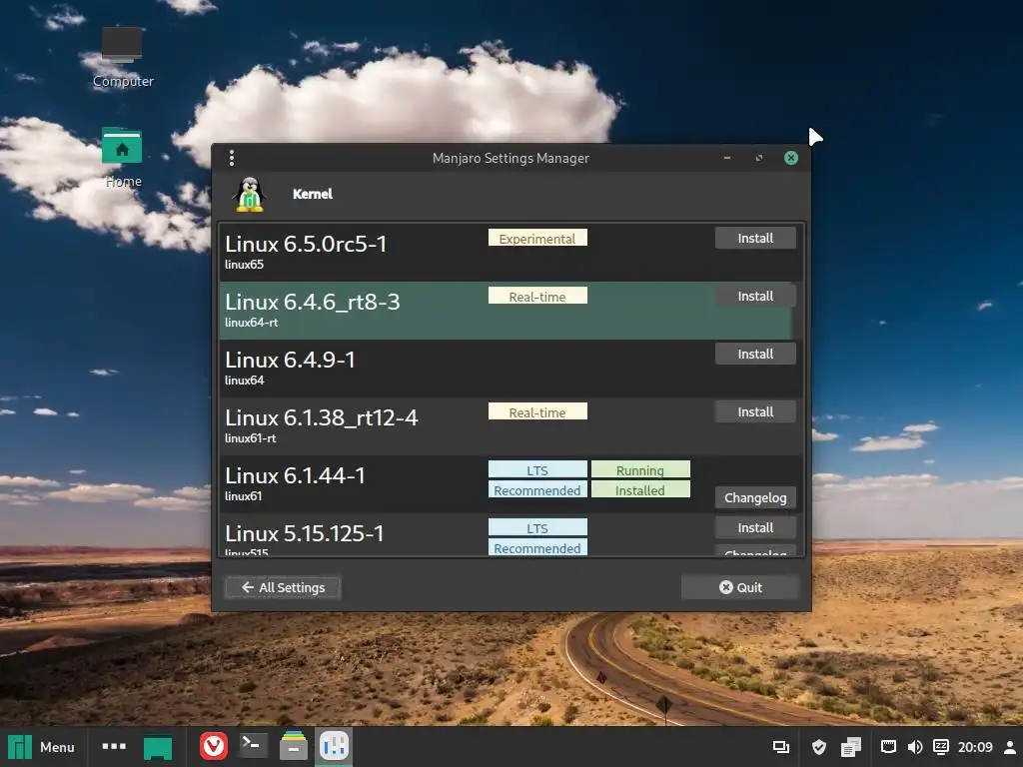This screenshot has width=1023, height=767.
Task: Click the network connection tray icon
Action: coord(888,747)
